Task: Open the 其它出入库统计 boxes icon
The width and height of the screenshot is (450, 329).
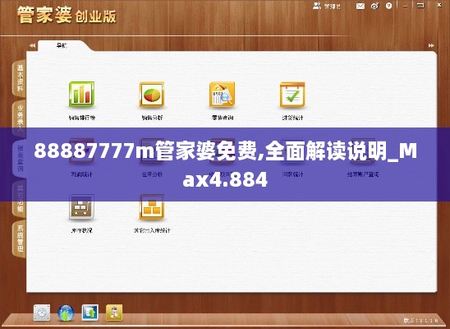Action: 152,207
